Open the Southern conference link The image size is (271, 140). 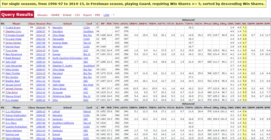[88, 31]
